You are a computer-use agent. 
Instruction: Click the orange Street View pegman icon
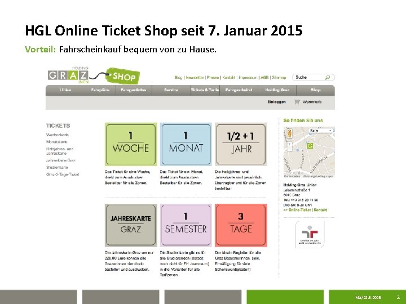[x=289, y=133]
